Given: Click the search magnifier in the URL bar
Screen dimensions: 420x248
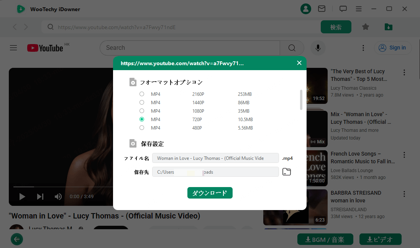Looking at the screenshot, I should (50, 27).
